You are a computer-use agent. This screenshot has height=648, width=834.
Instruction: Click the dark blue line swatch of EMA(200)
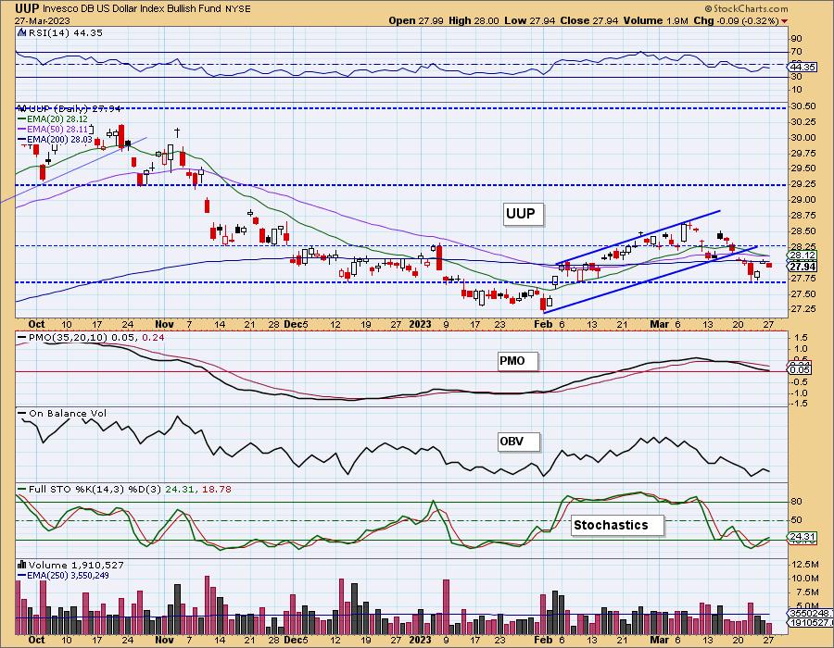pos(22,140)
